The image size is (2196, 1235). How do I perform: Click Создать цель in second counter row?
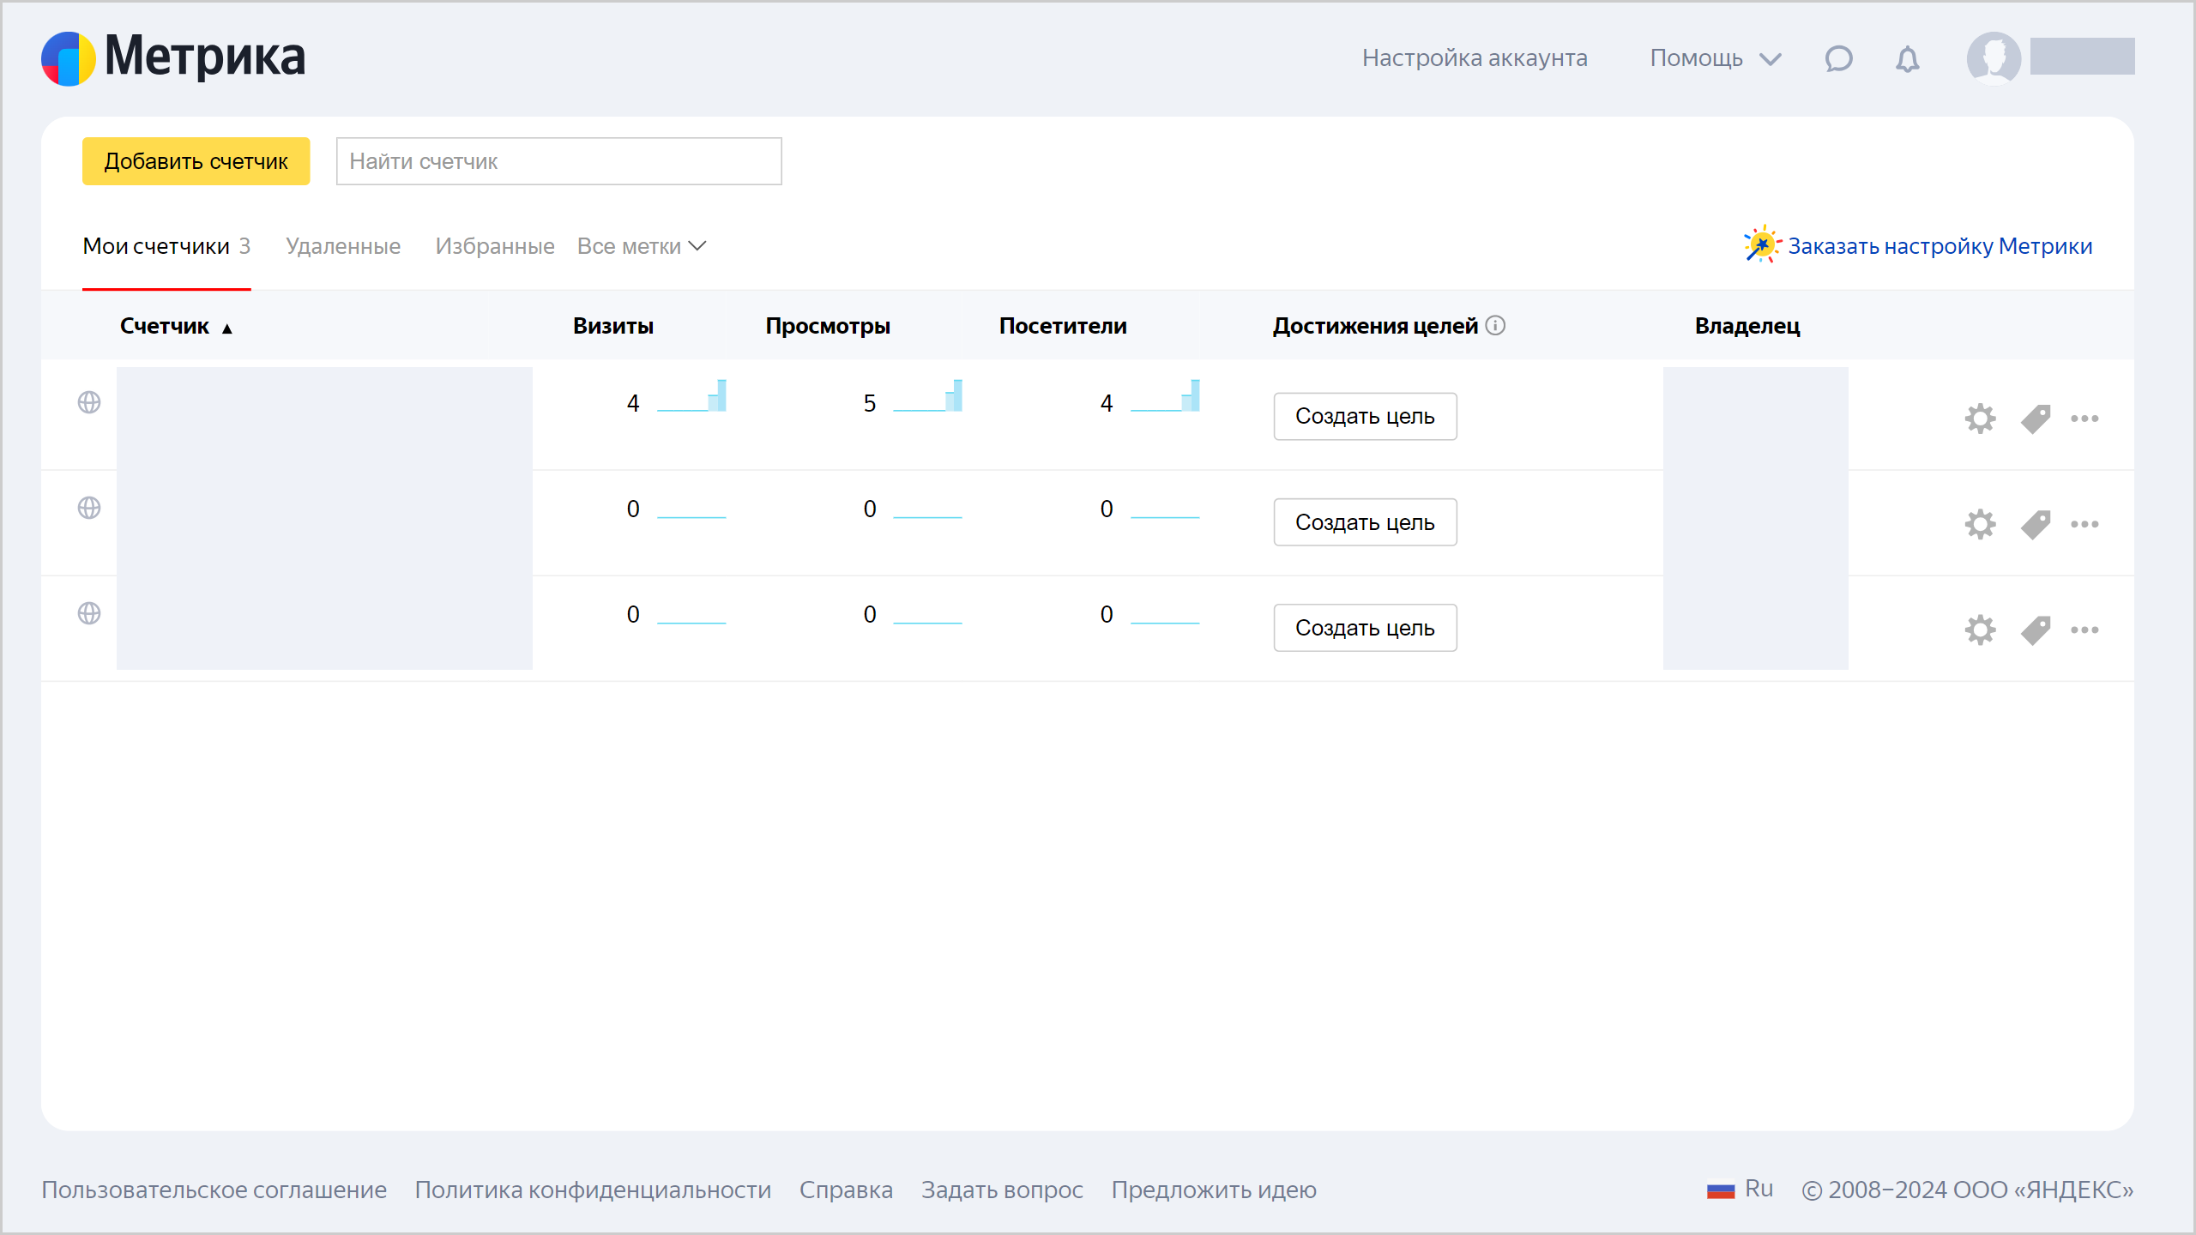(1364, 521)
